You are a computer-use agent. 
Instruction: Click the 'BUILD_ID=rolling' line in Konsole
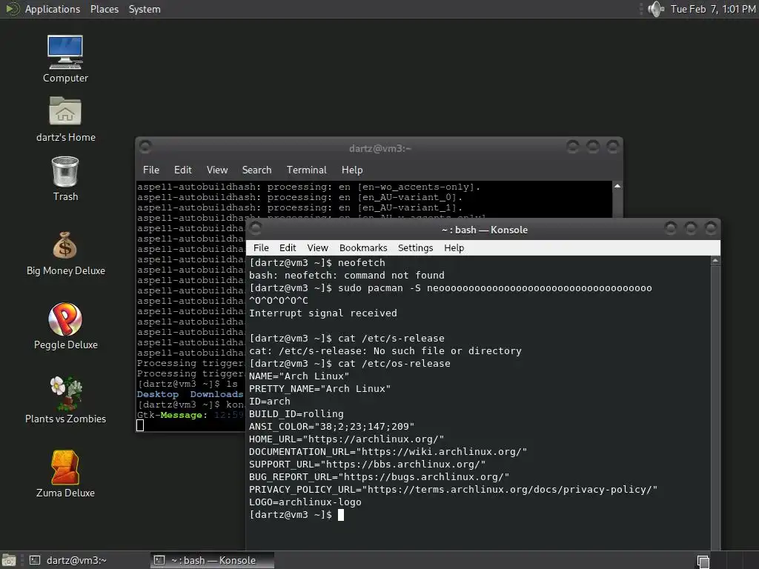296,413
